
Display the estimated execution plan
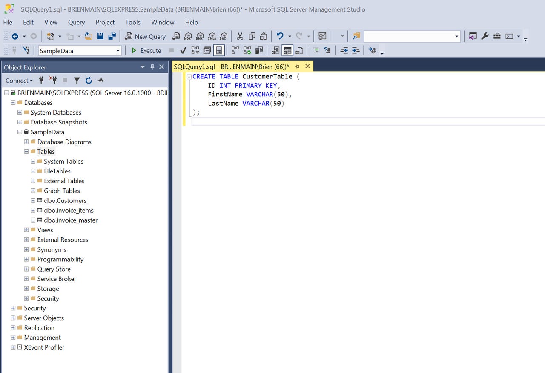coord(195,50)
